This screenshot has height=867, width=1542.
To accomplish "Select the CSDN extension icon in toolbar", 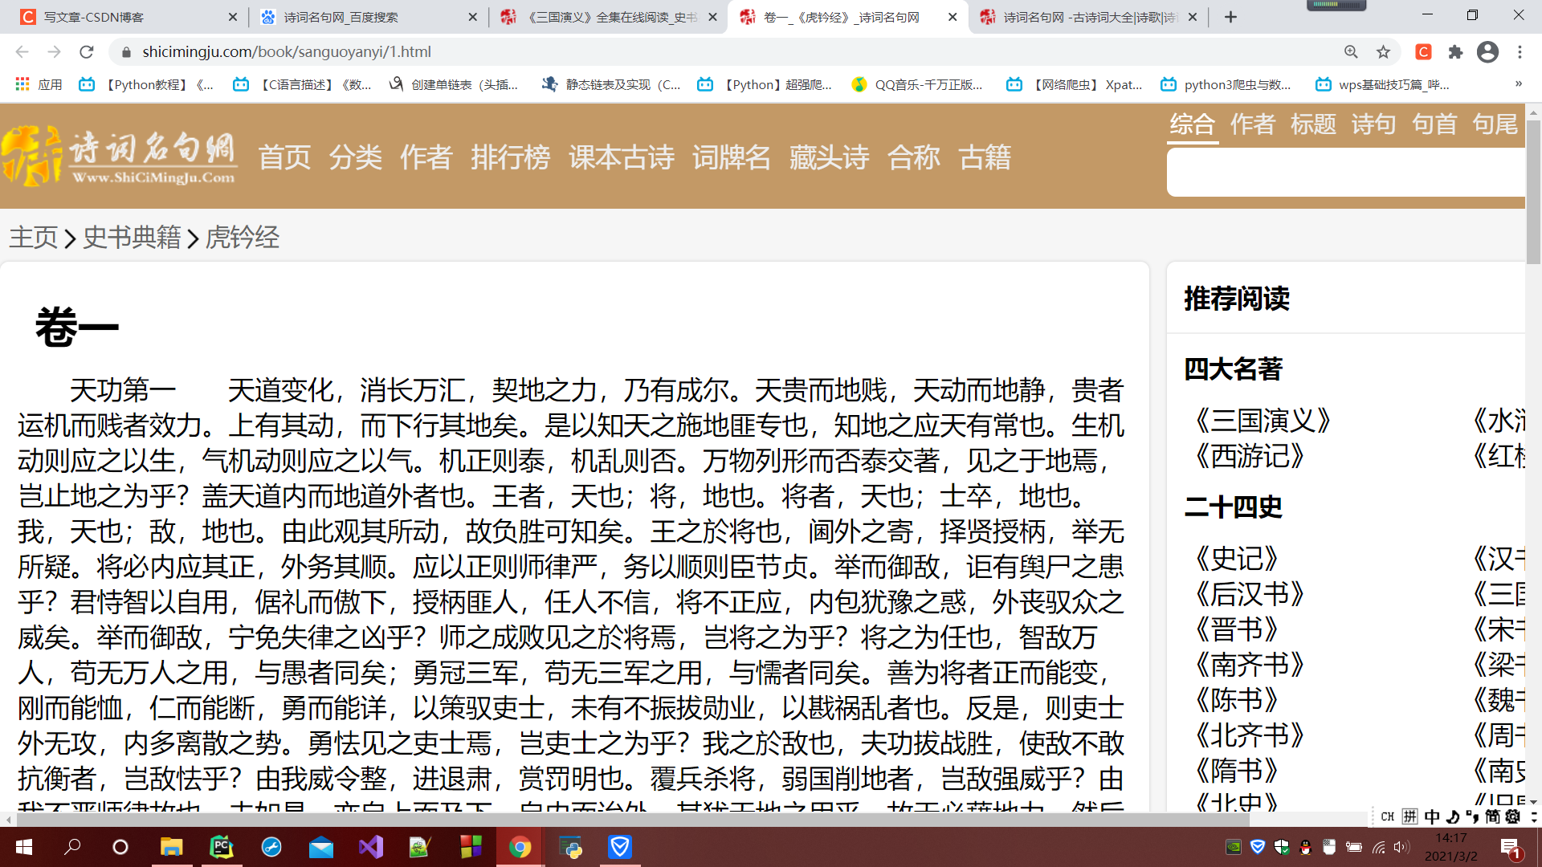I will pos(1423,51).
